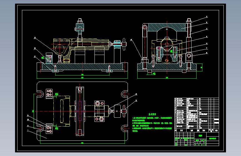Click the upper-right U-slot of the top-view base plate
Screen dimensions: 241x156
point(125,94)
